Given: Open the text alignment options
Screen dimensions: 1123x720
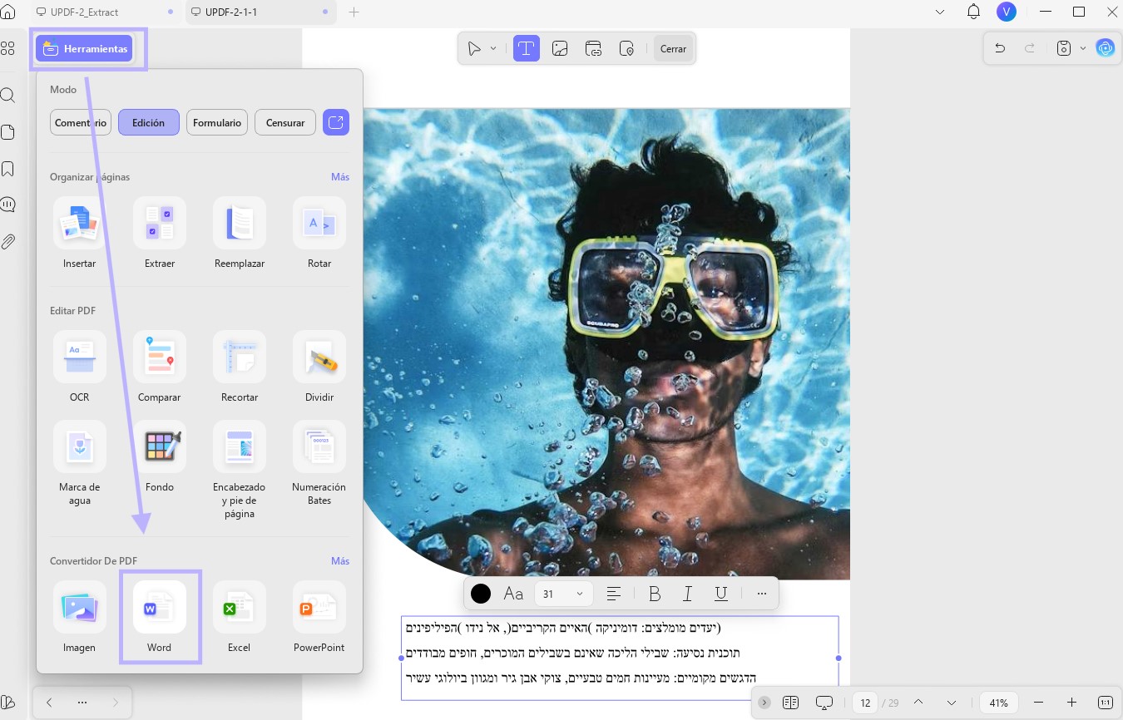Looking at the screenshot, I should click(x=614, y=594).
